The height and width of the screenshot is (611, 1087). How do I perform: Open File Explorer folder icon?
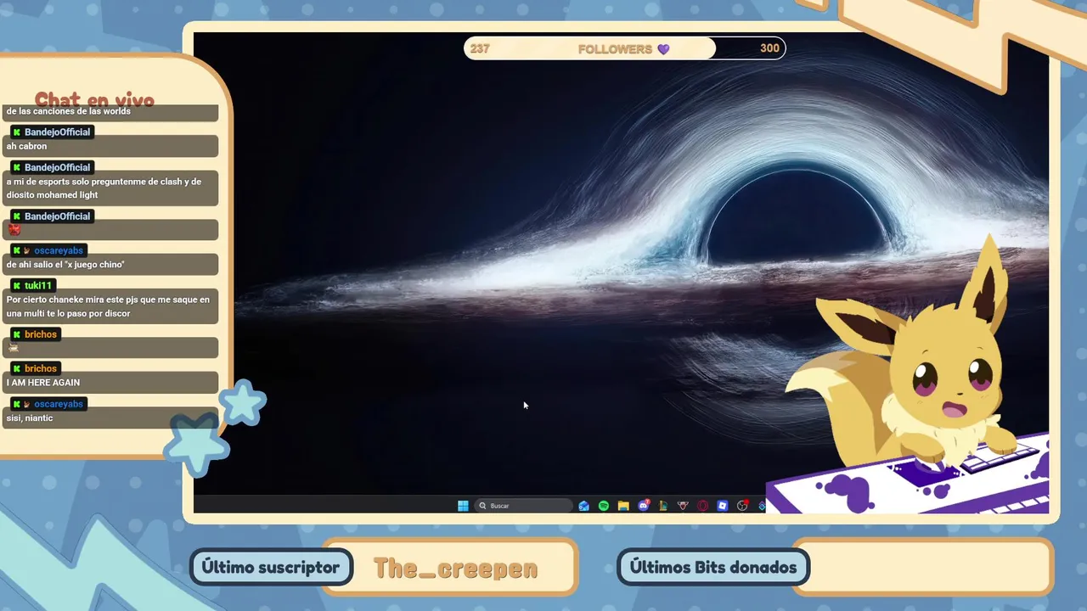[623, 506]
